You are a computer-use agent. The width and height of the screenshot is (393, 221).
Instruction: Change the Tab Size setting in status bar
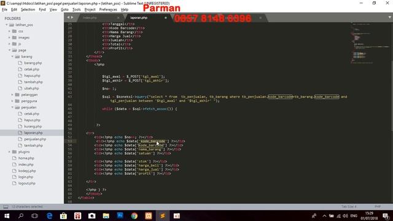(x=349, y=207)
